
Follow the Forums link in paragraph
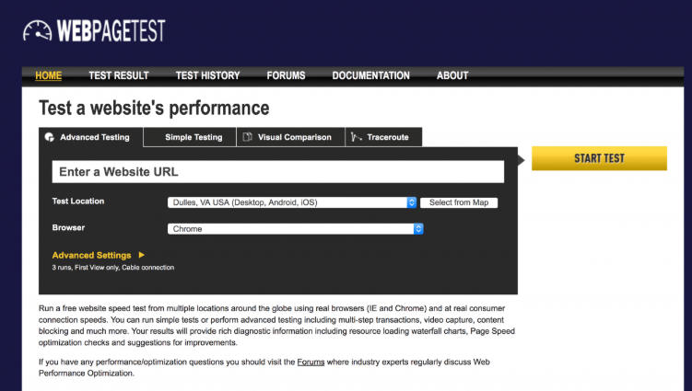point(311,362)
